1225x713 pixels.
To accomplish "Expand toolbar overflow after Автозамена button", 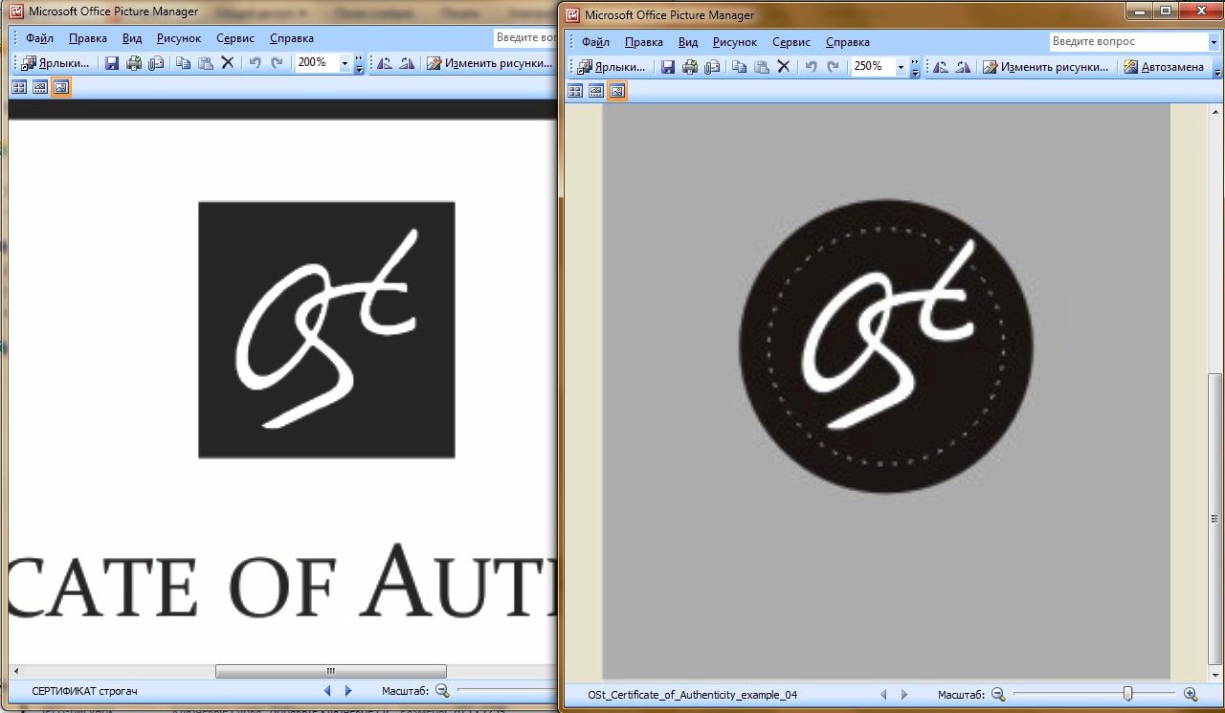I will point(1217,68).
